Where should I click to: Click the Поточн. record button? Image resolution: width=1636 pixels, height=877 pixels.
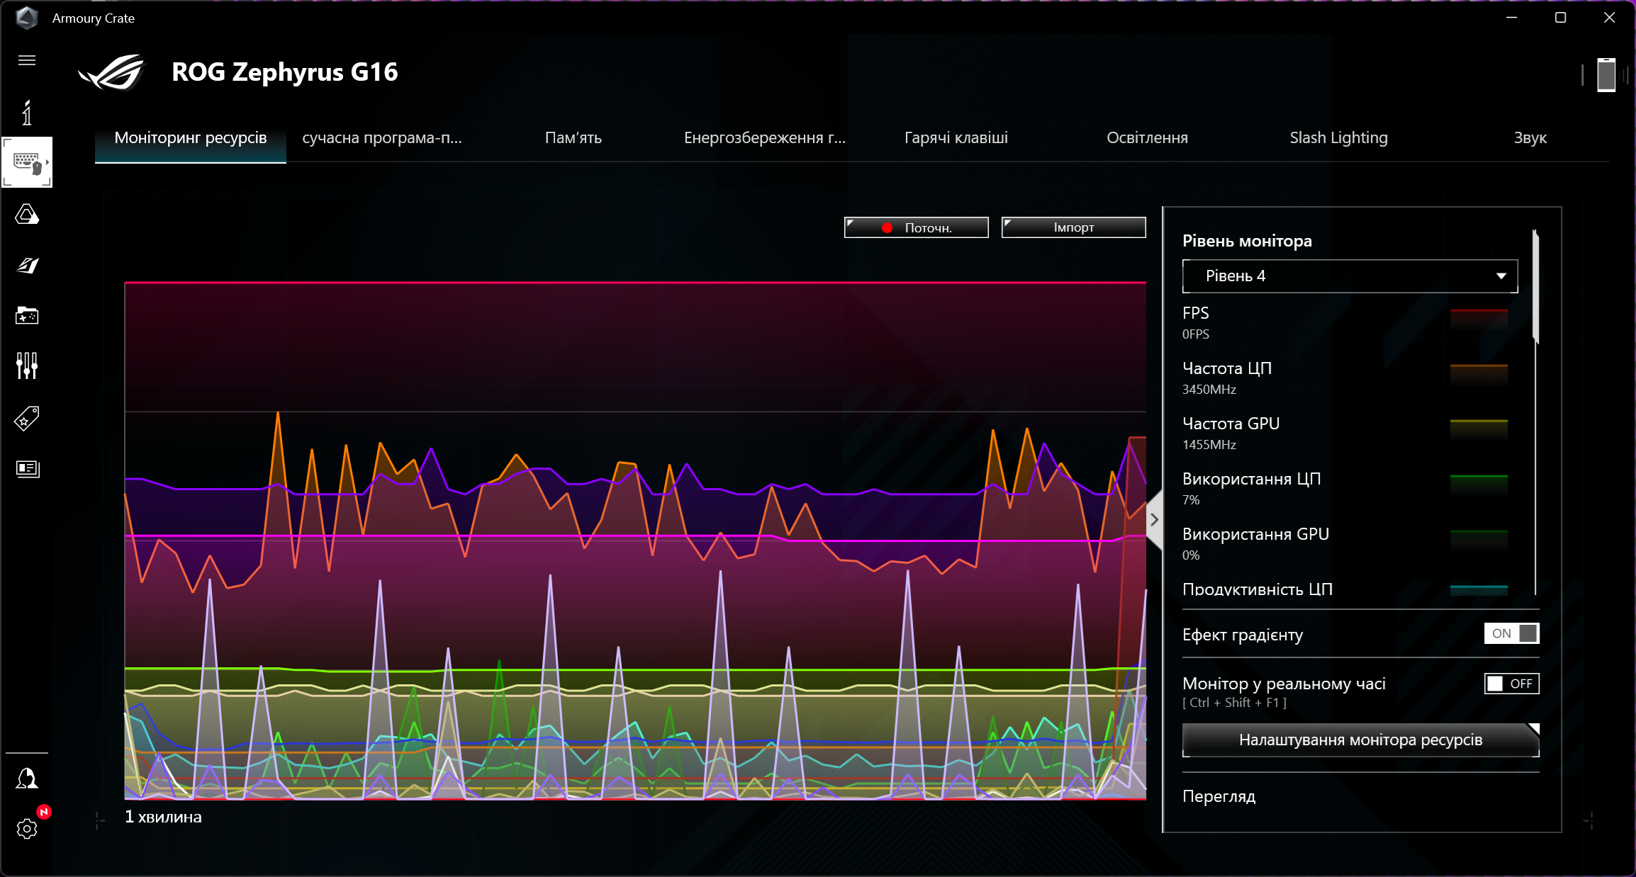[x=916, y=227]
